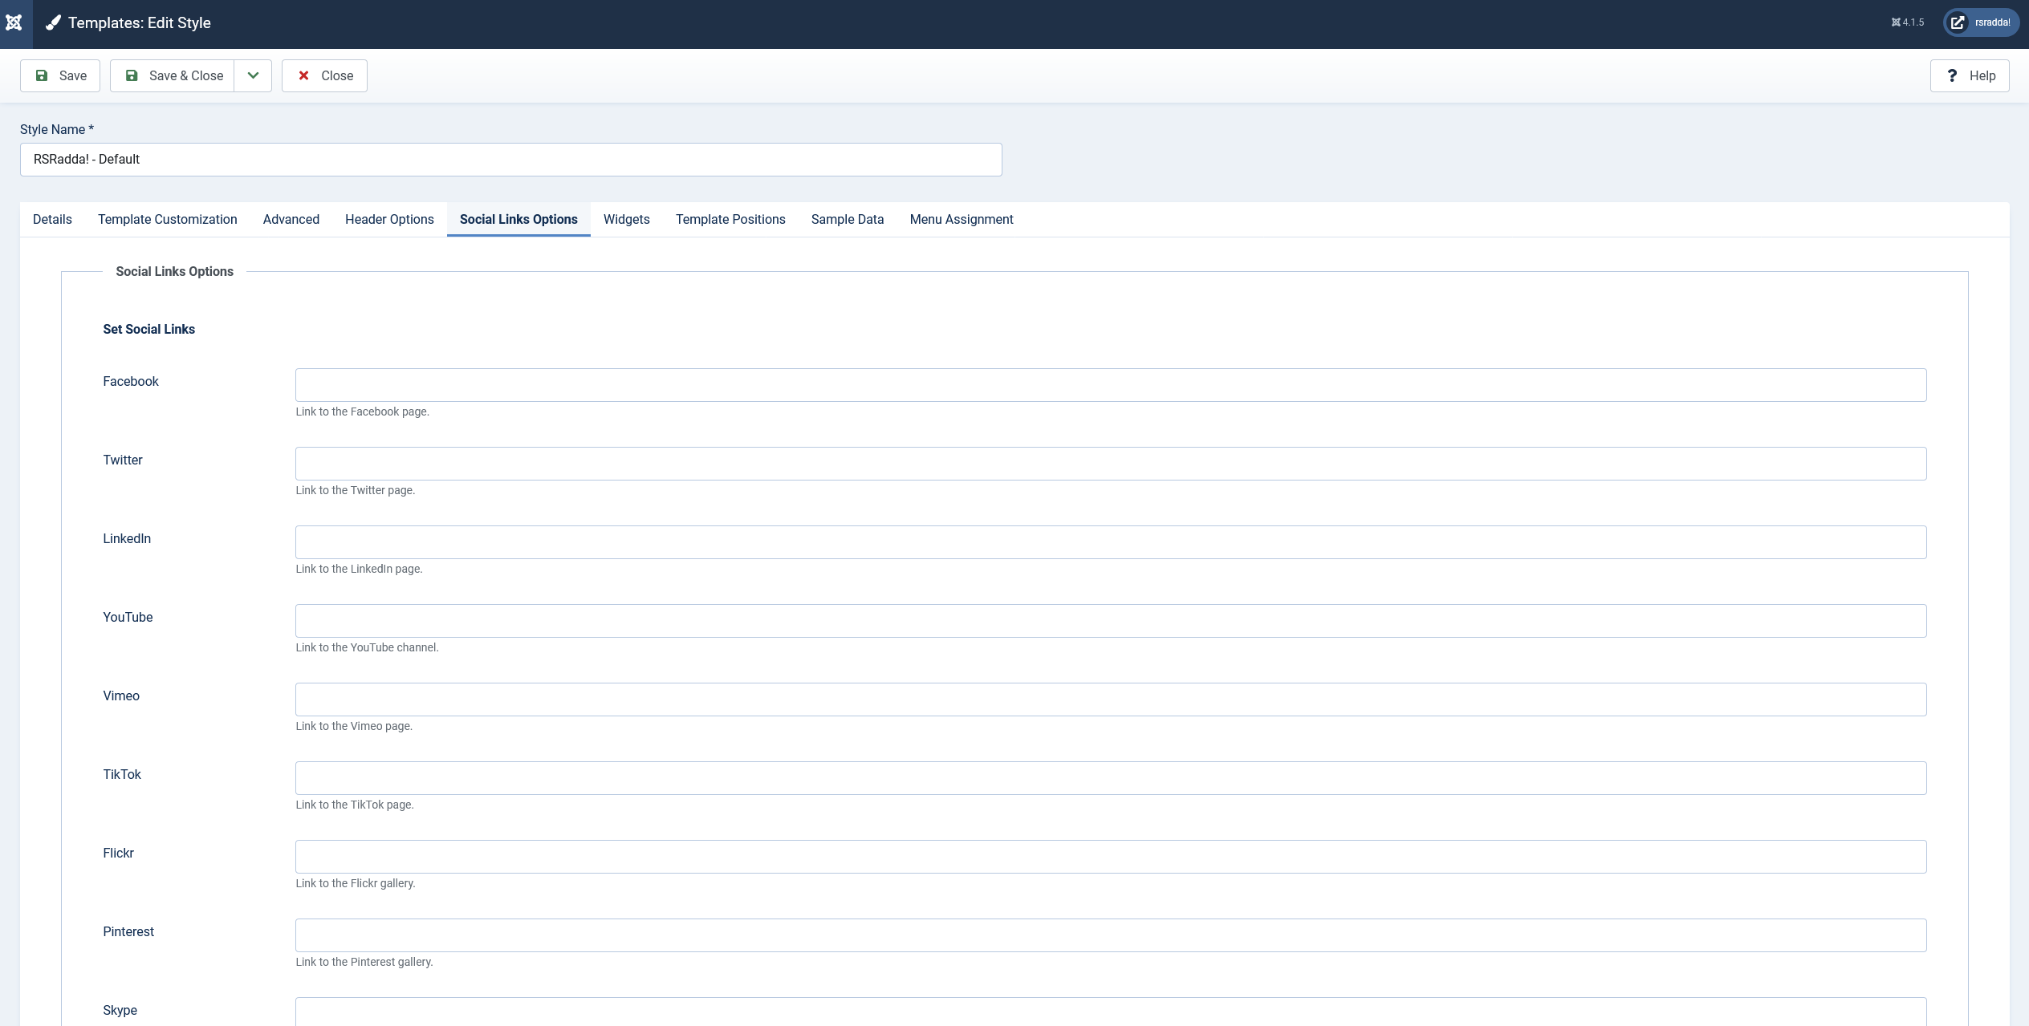Click the Pinterest gallery link field
2029x1026 pixels.
pos(1111,935)
